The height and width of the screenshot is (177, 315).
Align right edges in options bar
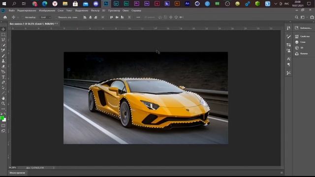(95, 17)
